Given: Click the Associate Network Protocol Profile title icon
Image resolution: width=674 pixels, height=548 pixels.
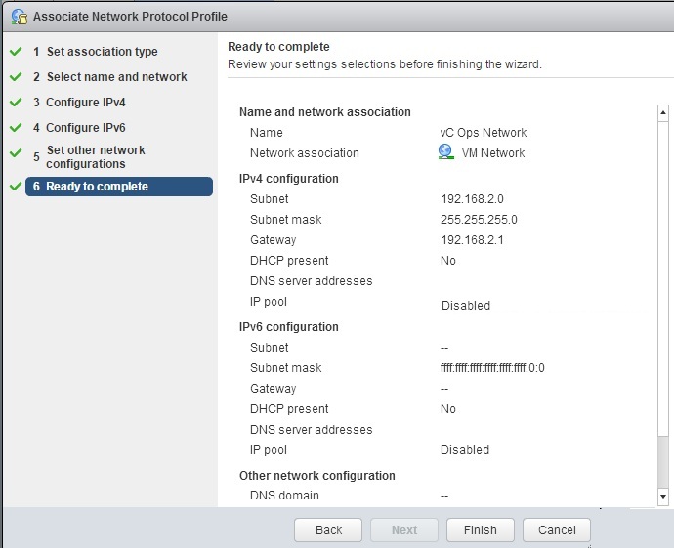Looking at the screenshot, I should [x=20, y=17].
